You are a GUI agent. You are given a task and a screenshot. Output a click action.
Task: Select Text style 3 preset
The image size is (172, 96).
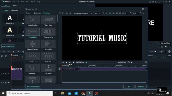pyautogui.click(x=10, y=31)
